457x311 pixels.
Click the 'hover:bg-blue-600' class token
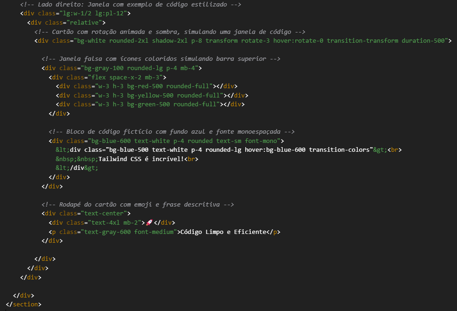[275, 150]
